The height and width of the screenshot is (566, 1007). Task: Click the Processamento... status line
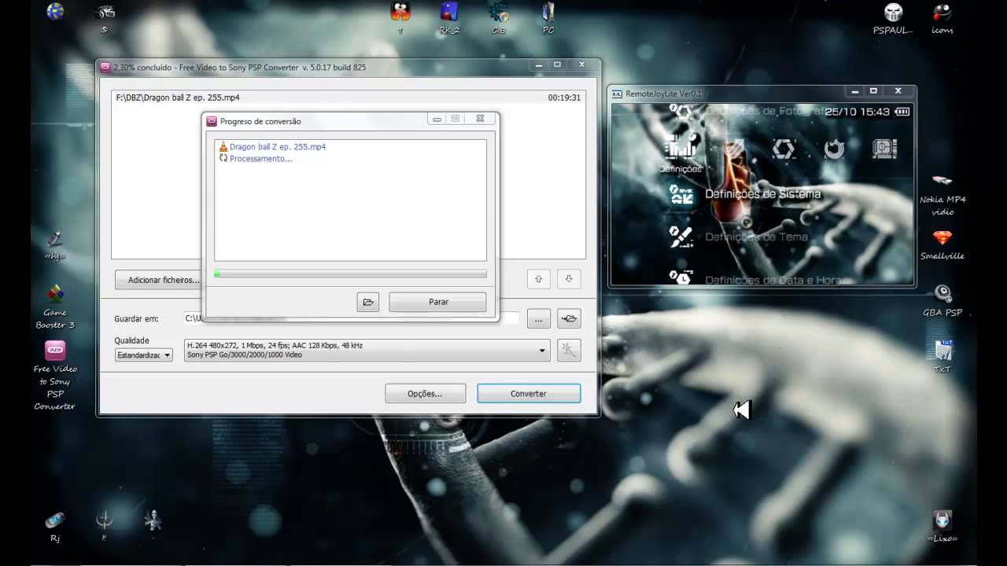pos(260,159)
